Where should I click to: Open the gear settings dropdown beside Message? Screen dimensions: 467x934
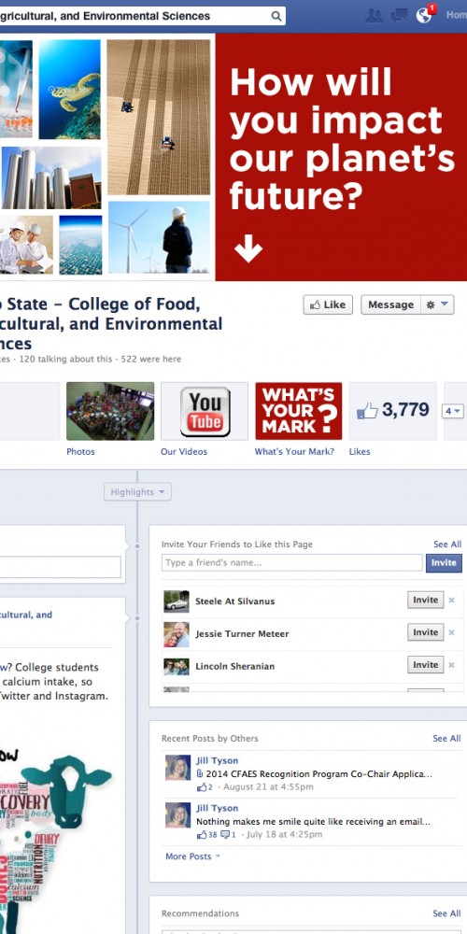click(x=437, y=304)
